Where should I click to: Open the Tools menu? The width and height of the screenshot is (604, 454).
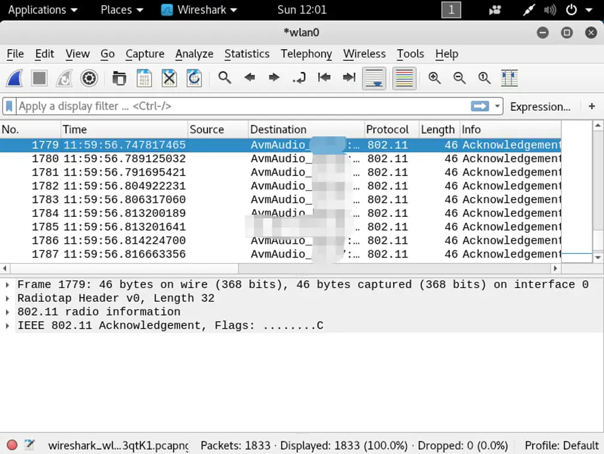(410, 54)
